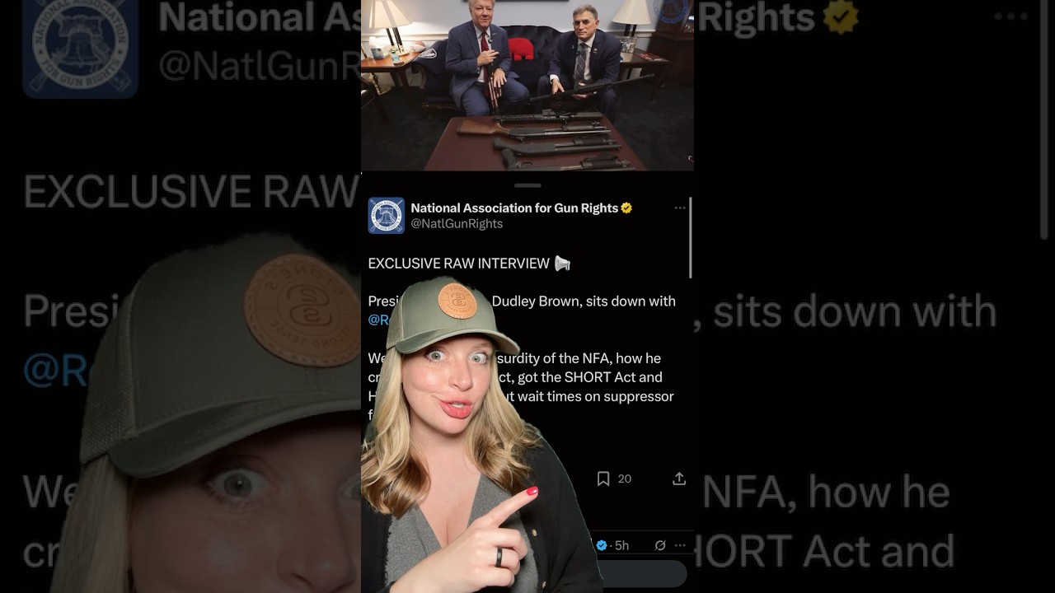Tap the share/upload icon on the post
Screen dimensions: 1055x593
click(679, 479)
